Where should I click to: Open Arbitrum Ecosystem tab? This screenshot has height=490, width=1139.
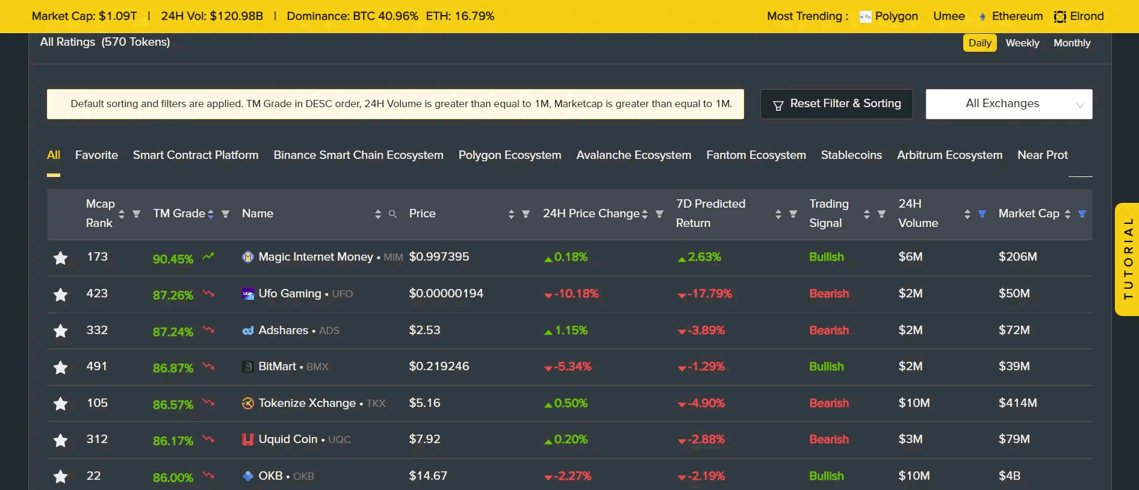tap(950, 155)
